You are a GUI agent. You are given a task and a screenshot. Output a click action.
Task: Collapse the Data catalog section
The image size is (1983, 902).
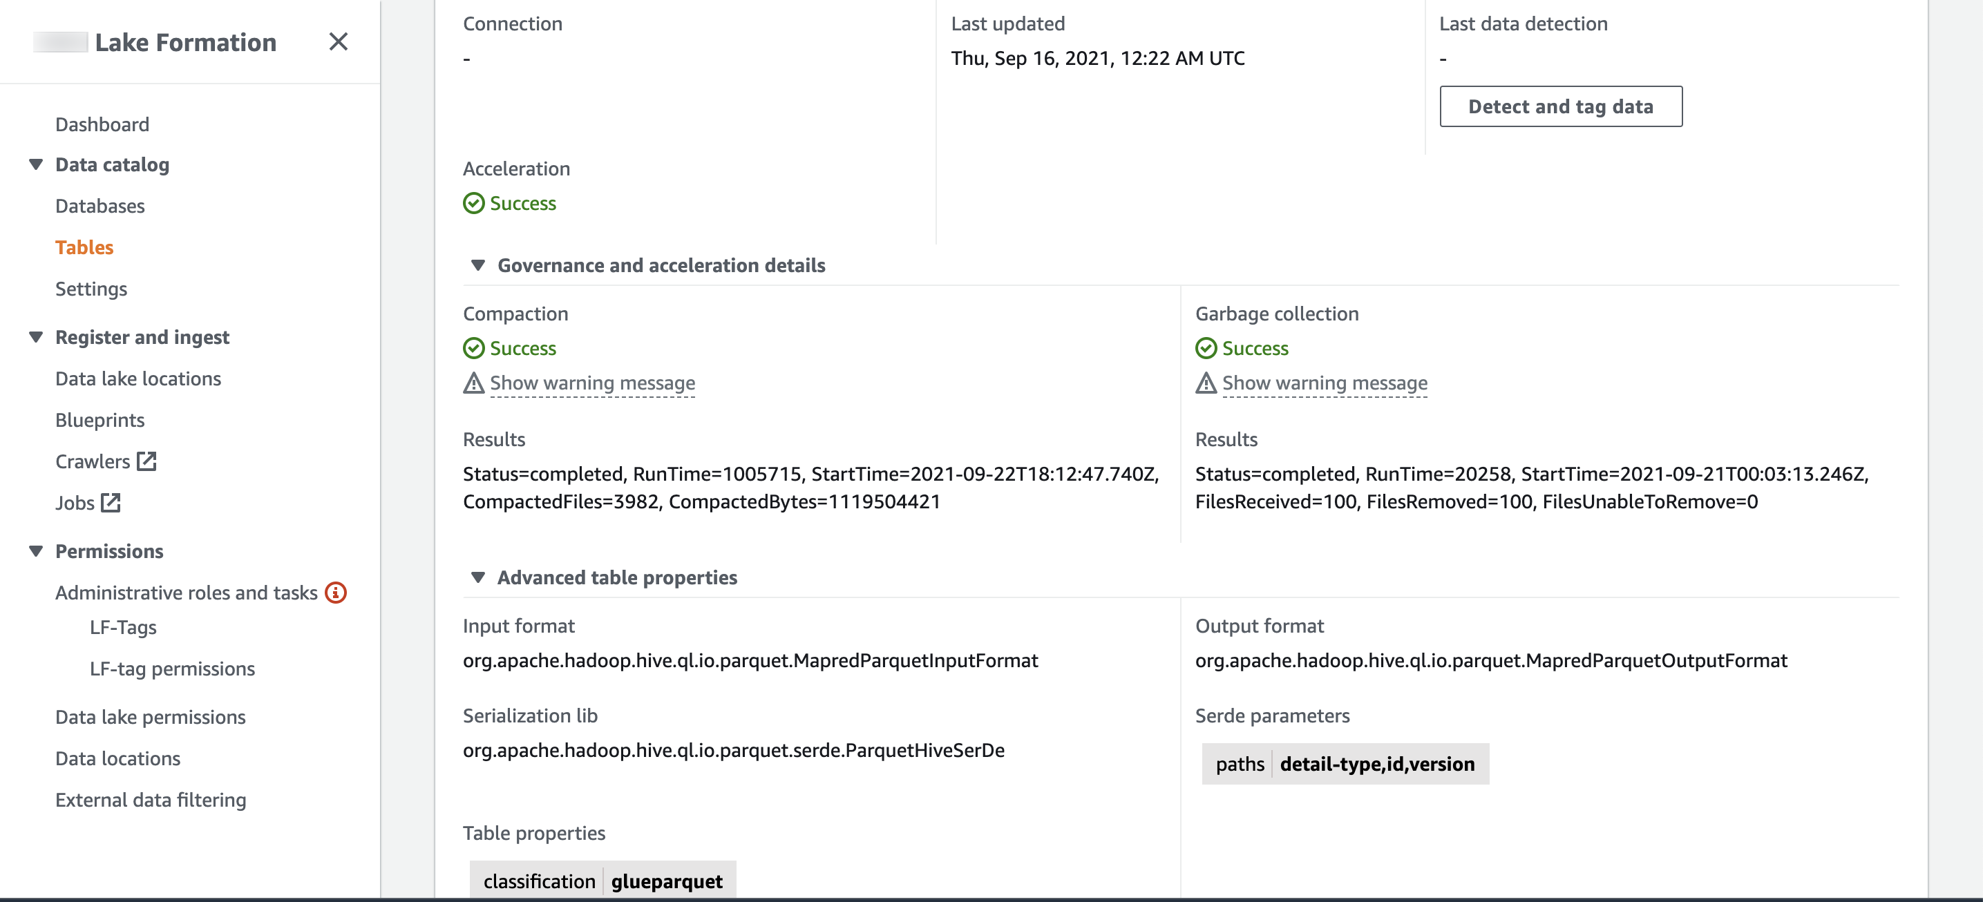(x=35, y=164)
